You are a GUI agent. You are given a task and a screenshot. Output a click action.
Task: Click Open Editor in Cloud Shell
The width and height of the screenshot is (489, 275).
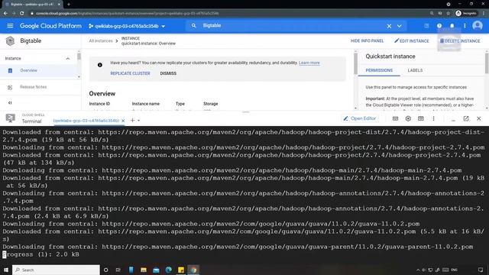click(360, 118)
